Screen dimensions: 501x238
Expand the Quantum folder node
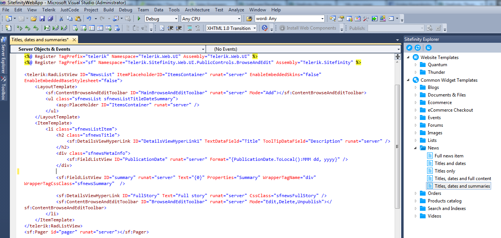pyautogui.click(x=416, y=65)
